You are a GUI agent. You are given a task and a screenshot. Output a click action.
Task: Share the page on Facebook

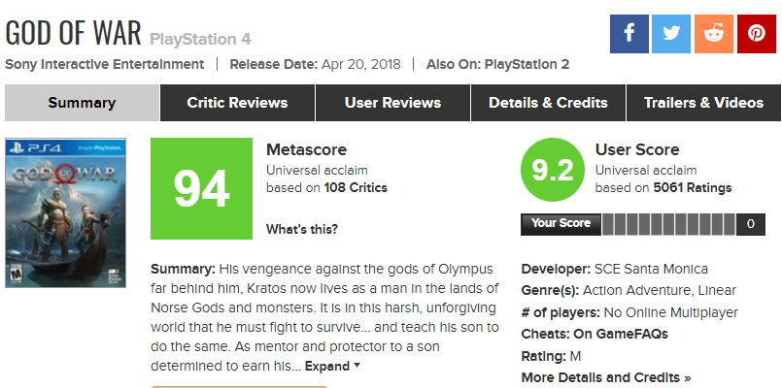(629, 34)
